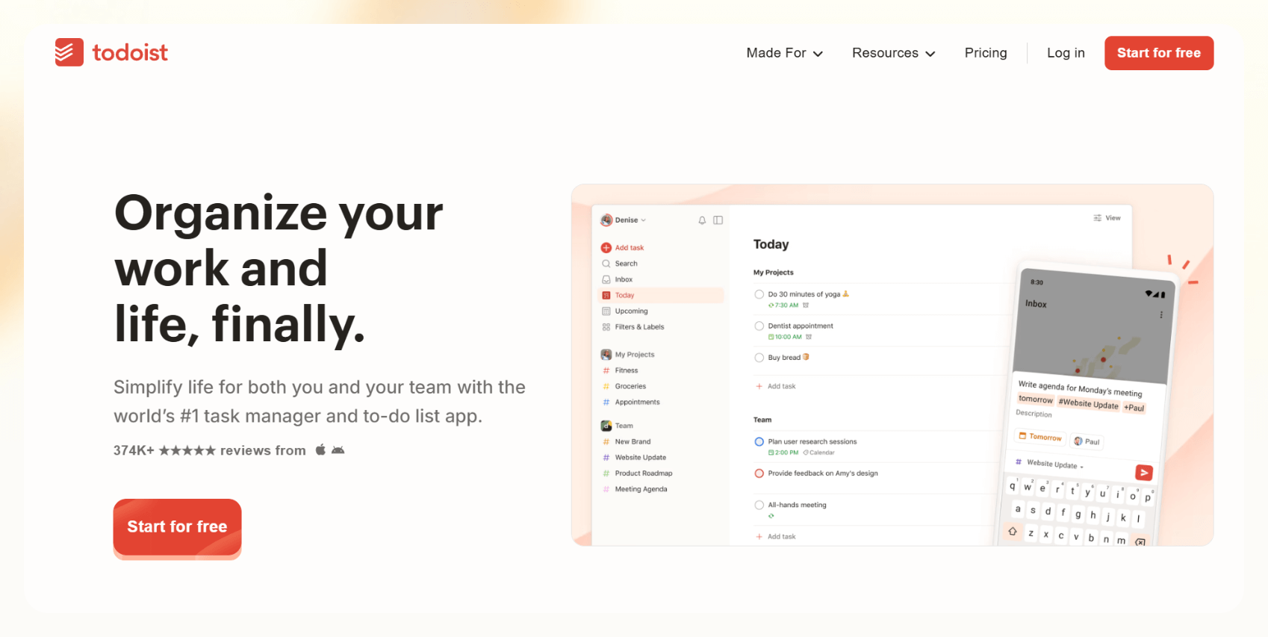The width and height of the screenshot is (1268, 637).
Task: Open the phone Inbox three-dot menu
Action: 1161,315
